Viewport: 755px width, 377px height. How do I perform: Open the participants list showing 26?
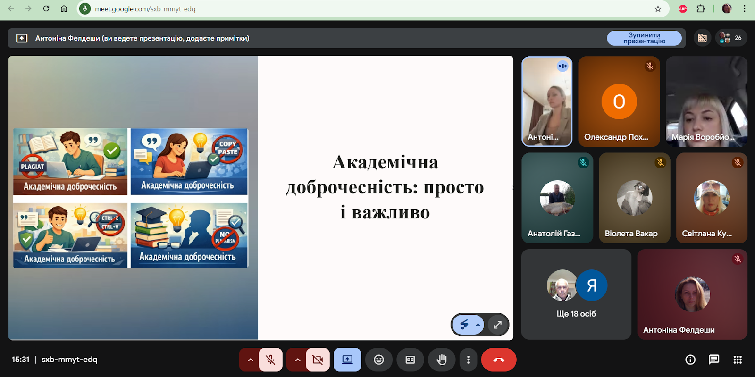(731, 38)
